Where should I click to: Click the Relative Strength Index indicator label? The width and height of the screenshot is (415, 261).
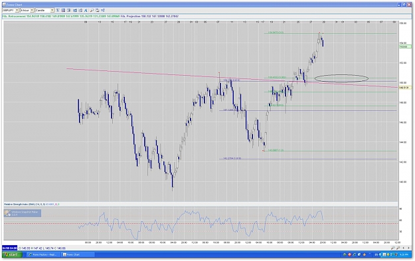[31, 205]
